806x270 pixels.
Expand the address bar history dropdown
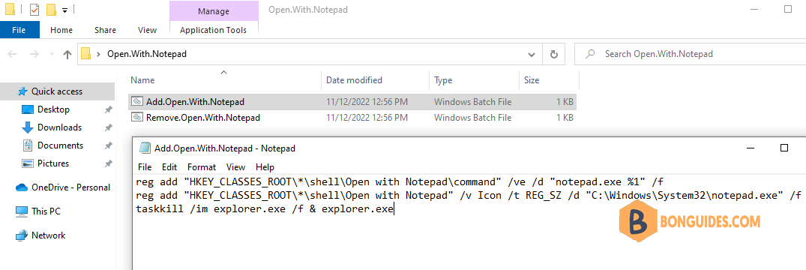coord(532,54)
